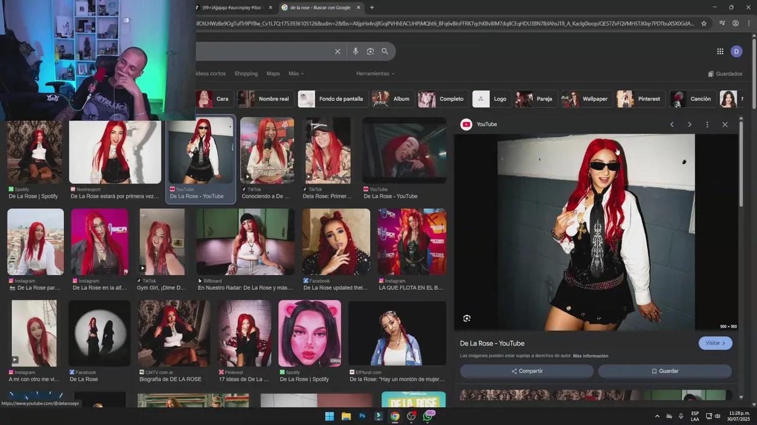Click the Guardar save button
This screenshot has width=757, height=425.
[x=665, y=371]
